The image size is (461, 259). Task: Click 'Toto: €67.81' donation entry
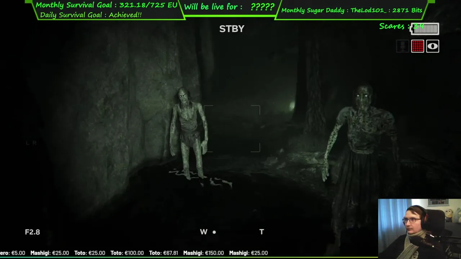(x=164, y=253)
